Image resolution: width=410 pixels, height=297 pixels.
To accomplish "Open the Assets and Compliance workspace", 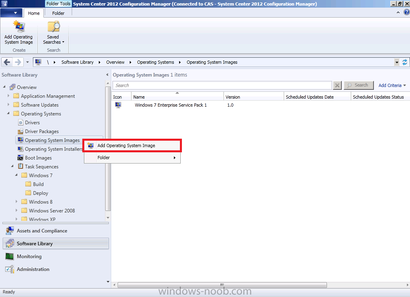I will (56, 231).
